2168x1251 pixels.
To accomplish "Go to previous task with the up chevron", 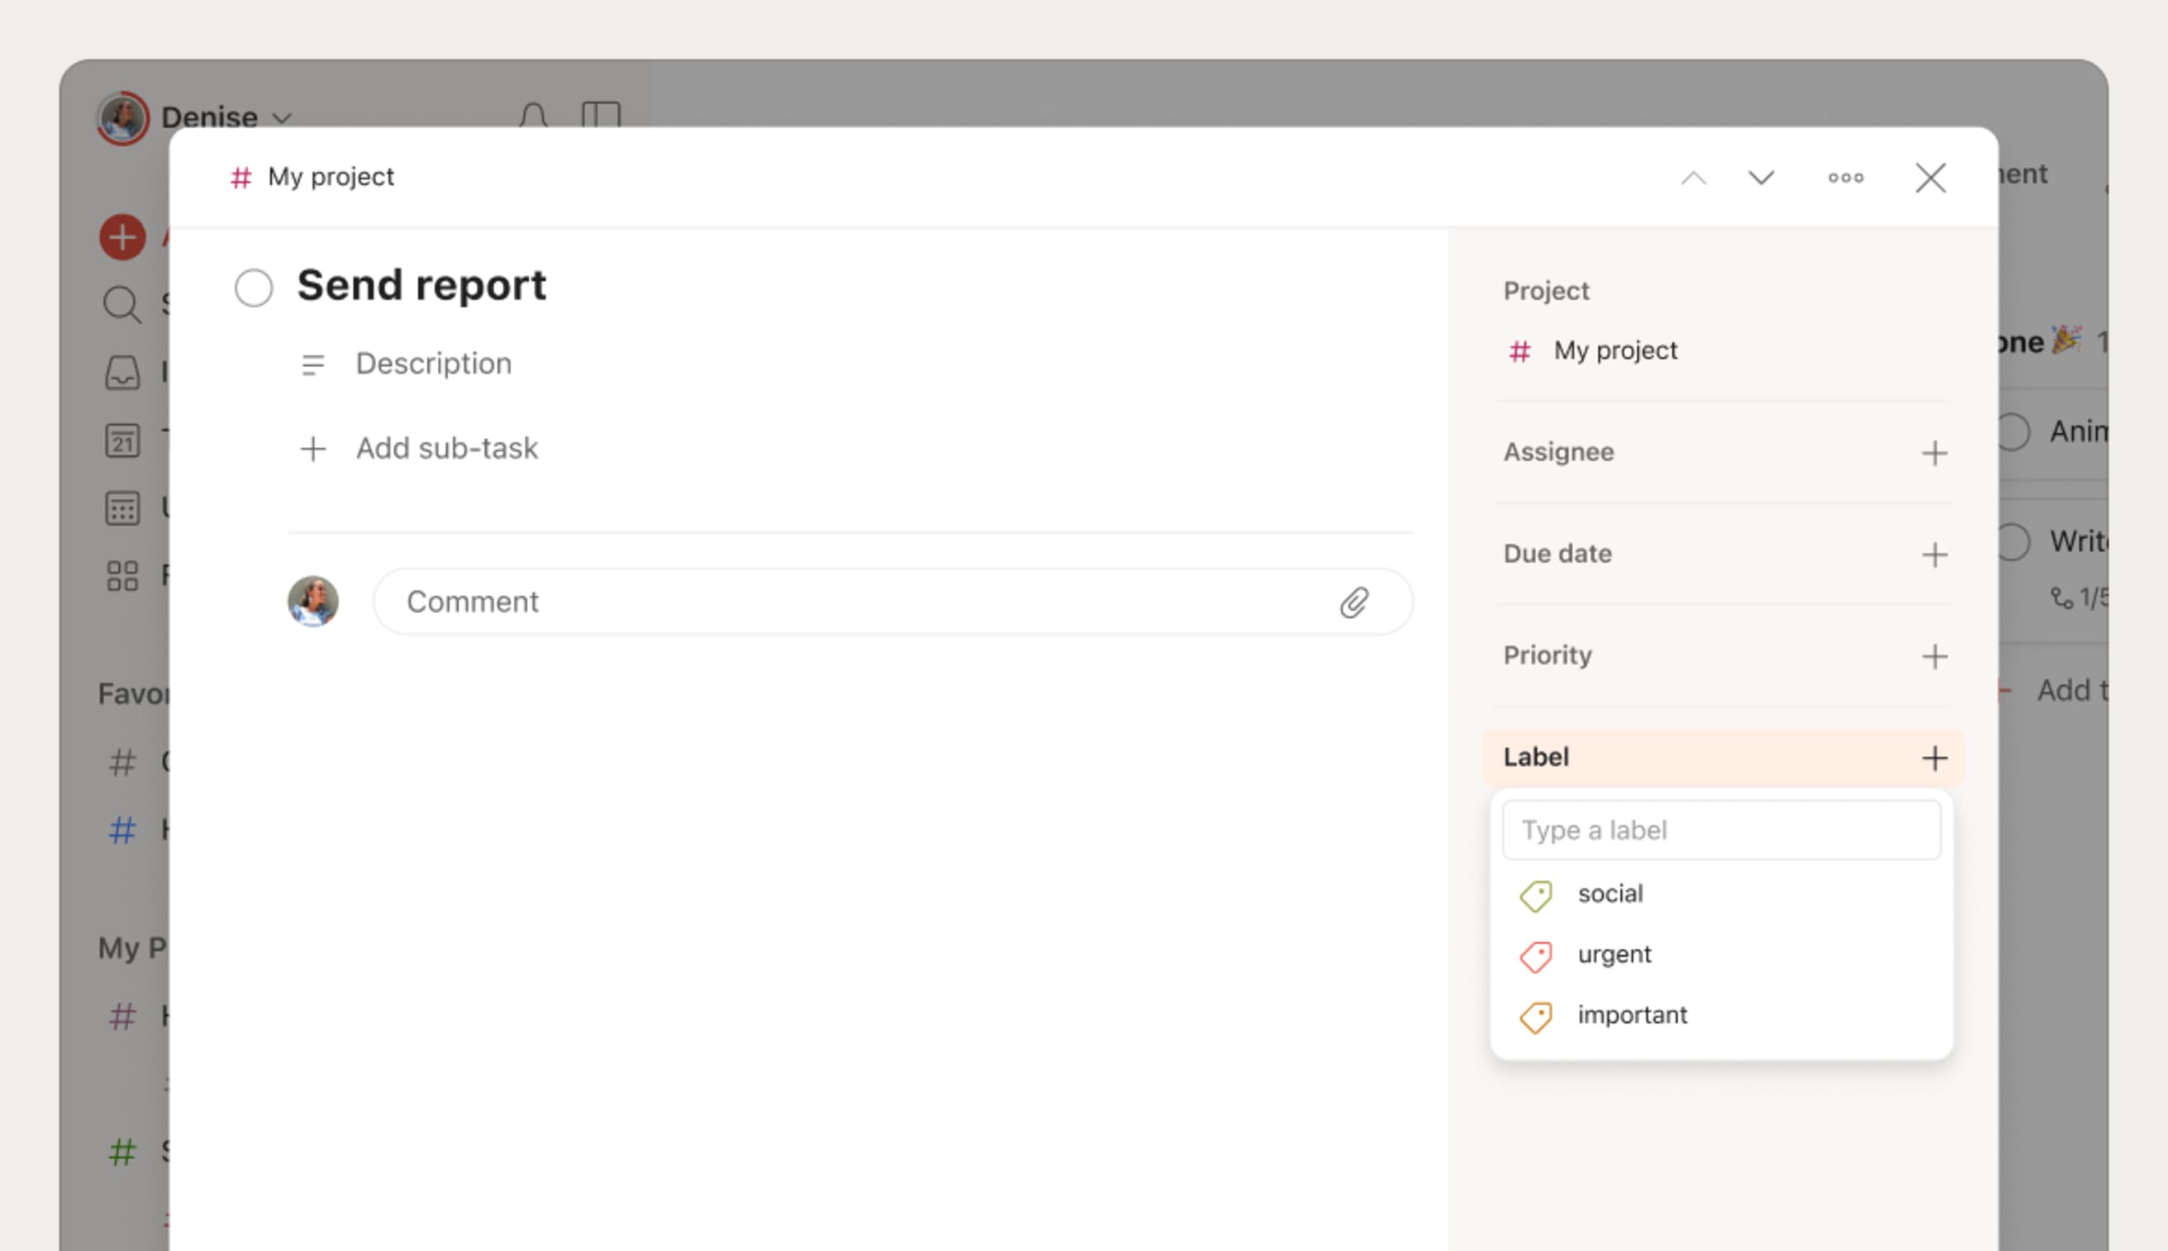I will point(1693,178).
